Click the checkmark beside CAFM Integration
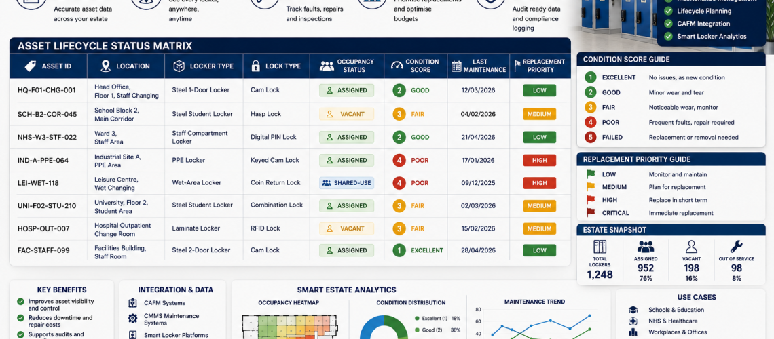This screenshot has width=774, height=339. [x=668, y=24]
